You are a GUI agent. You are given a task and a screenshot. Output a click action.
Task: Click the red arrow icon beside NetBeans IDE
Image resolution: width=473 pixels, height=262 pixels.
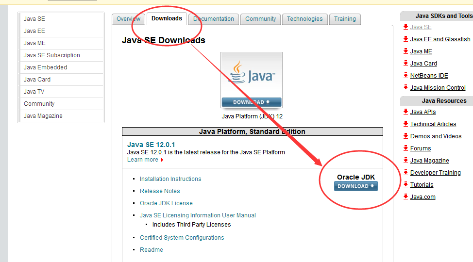point(405,75)
